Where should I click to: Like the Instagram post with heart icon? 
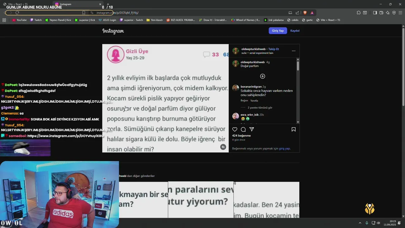(x=235, y=129)
